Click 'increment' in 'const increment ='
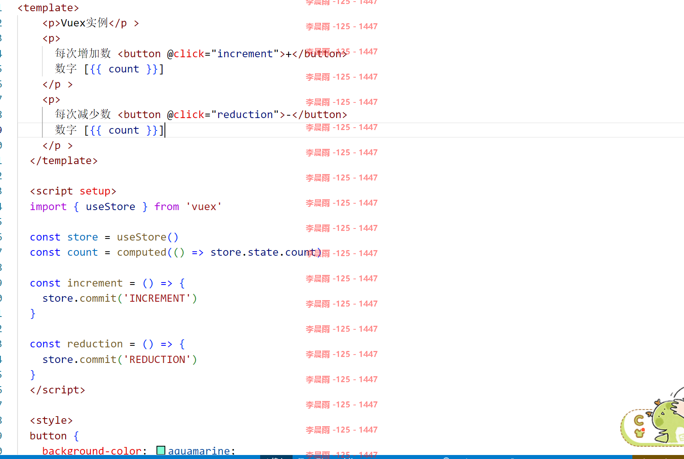 95,283
